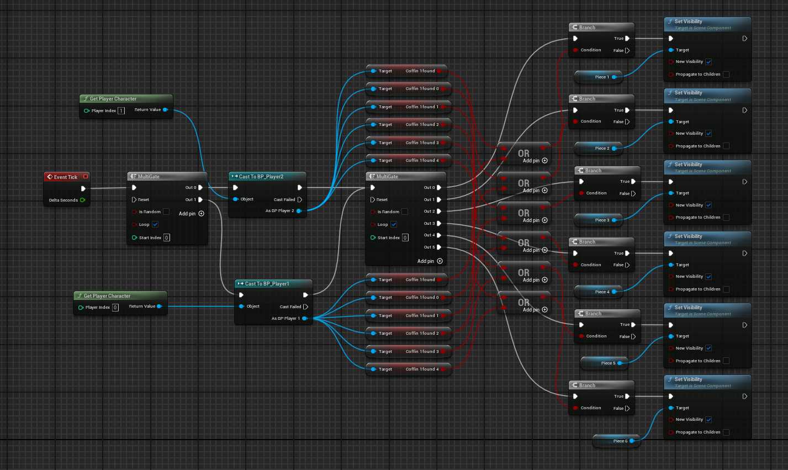
Task: Check Propagate to Children on Piece 2's Set Visibility
Action: tap(726, 146)
